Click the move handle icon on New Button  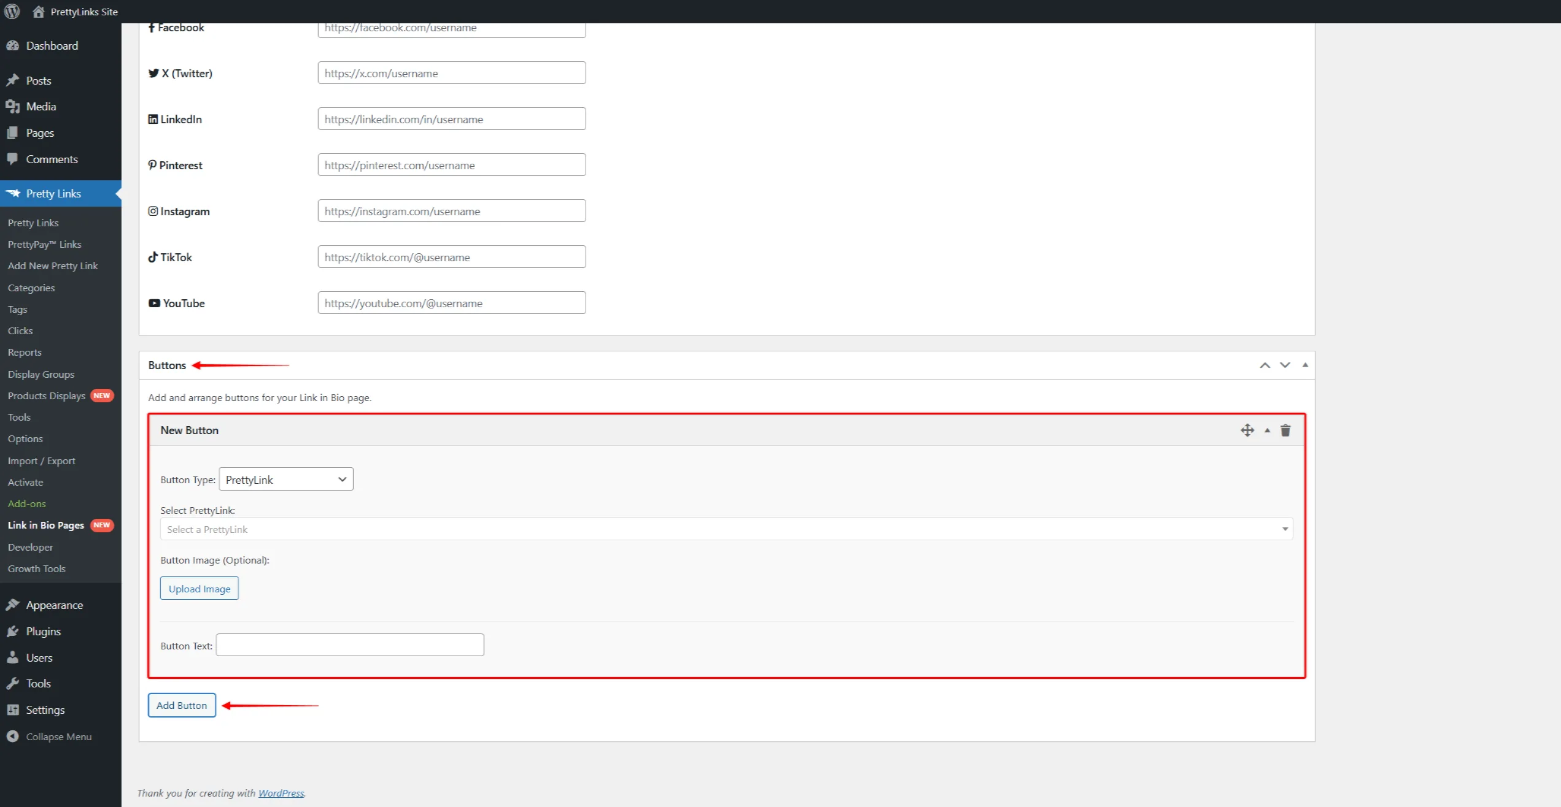click(1247, 430)
